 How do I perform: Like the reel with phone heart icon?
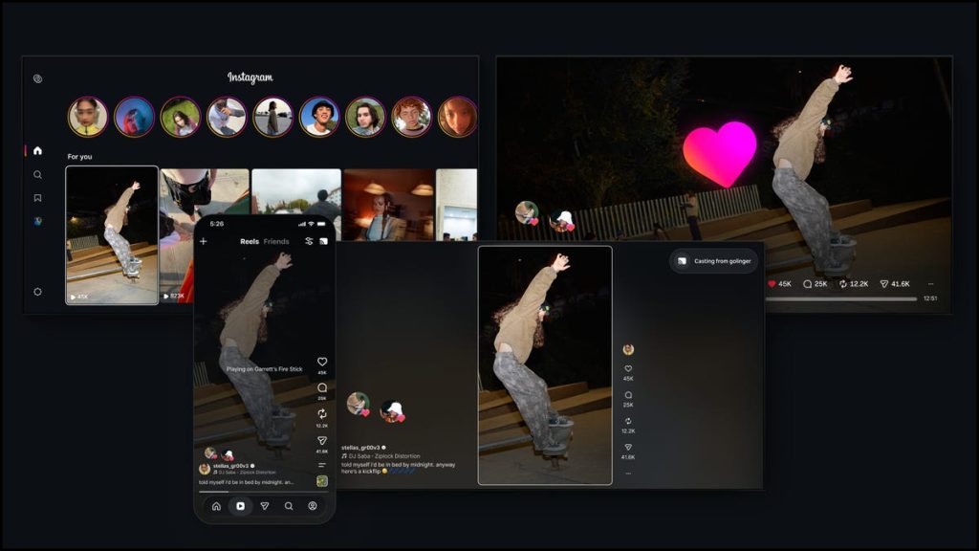[322, 362]
